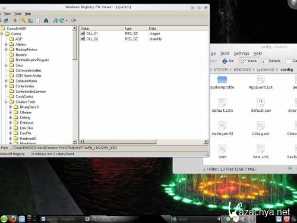Viewport: 297px width, 223px height.
Task: Click the binoculars Find icon in registry toolbar
Action: pos(46,20)
